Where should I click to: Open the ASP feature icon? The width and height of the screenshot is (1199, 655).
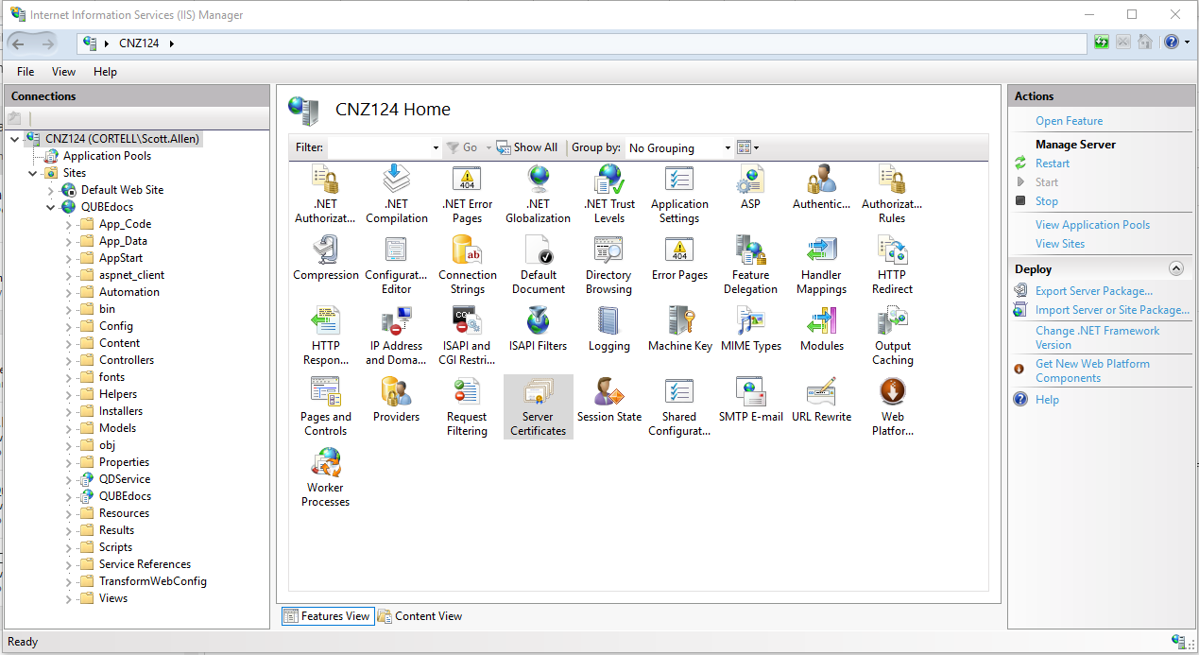click(x=750, y=186)
